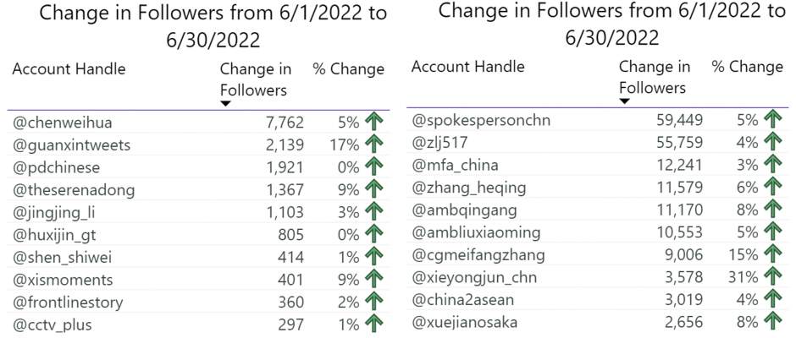Image resolution: width=796 pixels, height=338 pixels.
Task: Click the @ambqingang account handle
Action: click(x=465, y=210)
